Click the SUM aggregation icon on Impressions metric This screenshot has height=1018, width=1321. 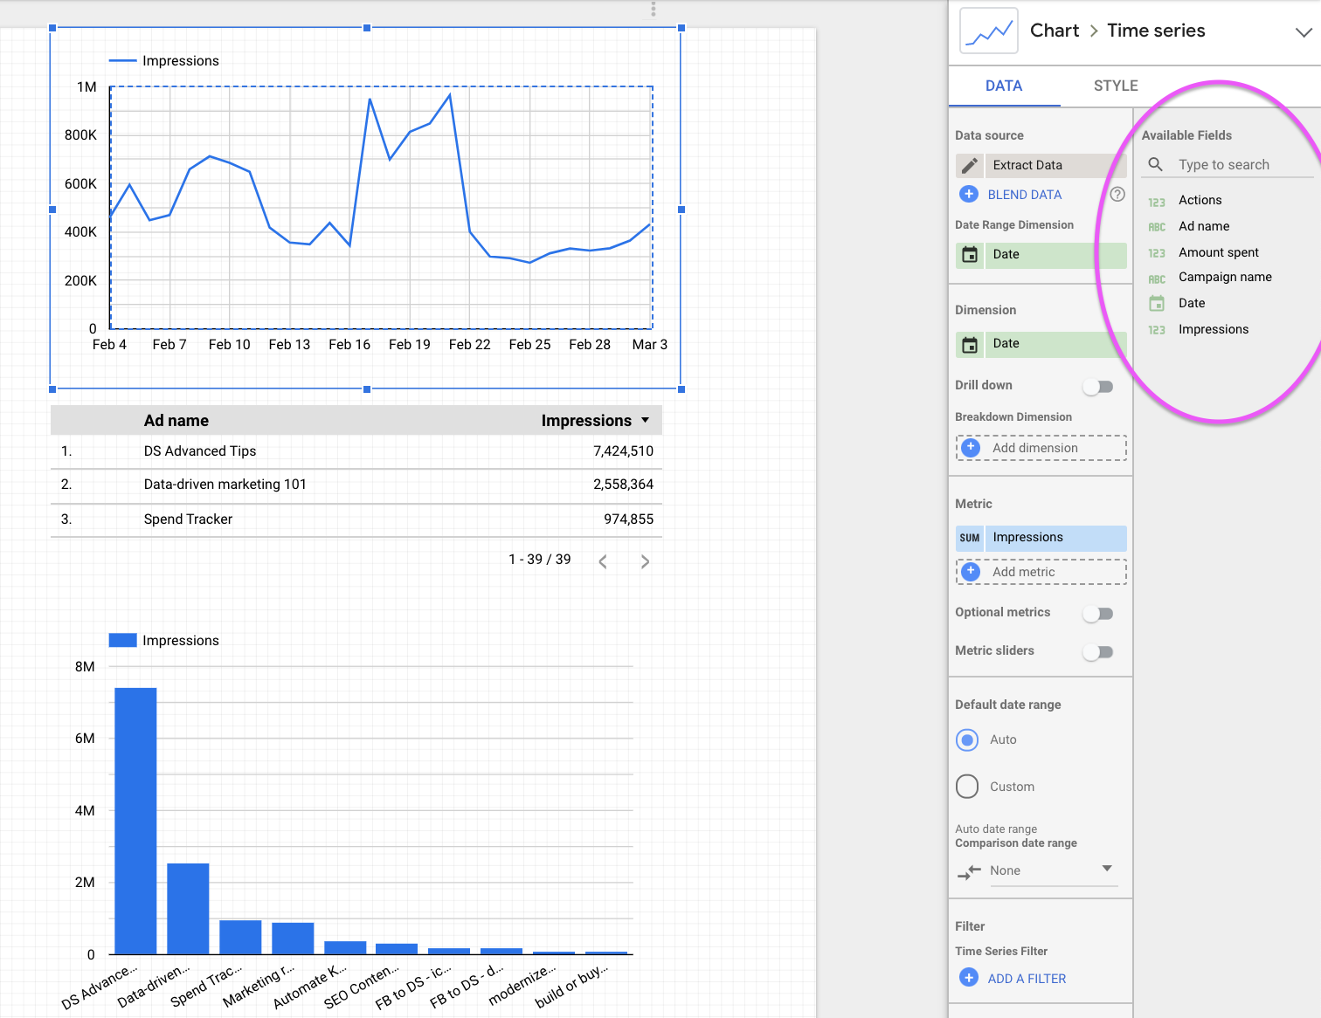pos(970,538)
